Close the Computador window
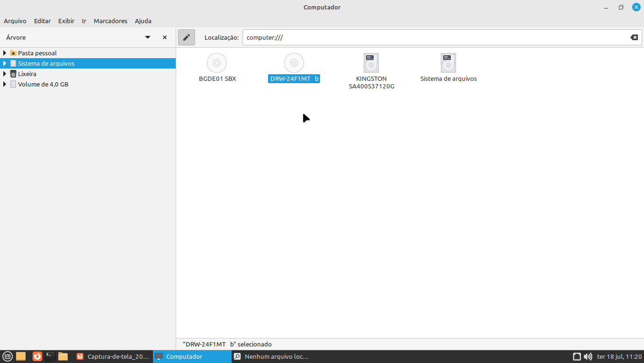This screenshot has width=644, height=363. tap(636, 7)
